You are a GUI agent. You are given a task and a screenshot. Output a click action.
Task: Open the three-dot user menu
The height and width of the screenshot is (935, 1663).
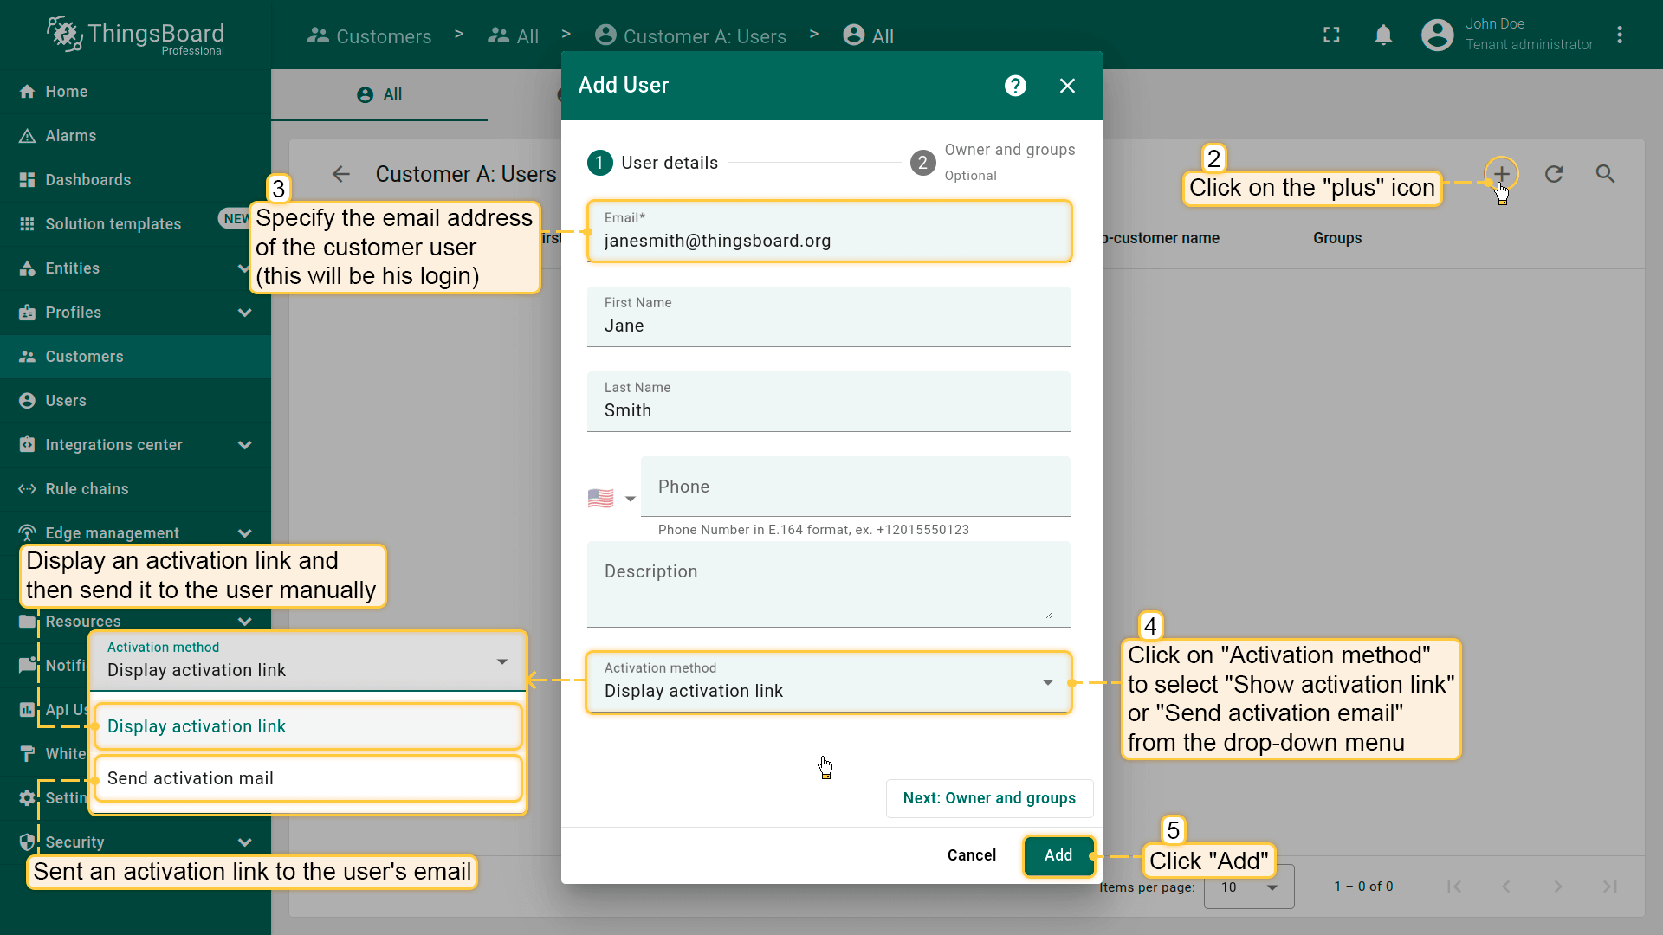1619,35
